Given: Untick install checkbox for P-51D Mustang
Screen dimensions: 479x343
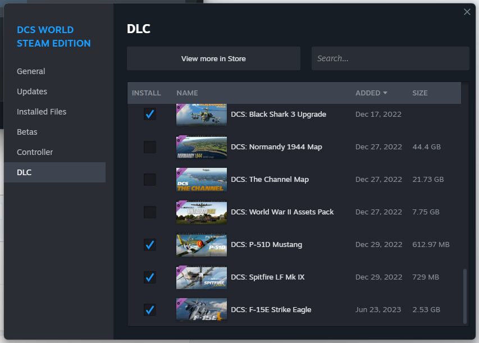Looking at the screenshot, I should click(x=150, y=245).
